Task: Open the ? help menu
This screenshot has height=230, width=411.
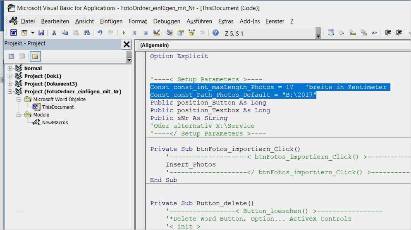Action: [x=292, y=21]
